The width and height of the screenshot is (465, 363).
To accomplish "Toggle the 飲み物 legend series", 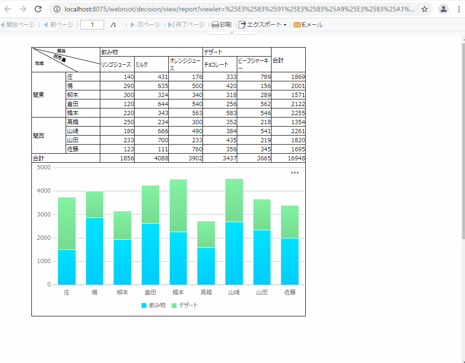I will [x=154, y=305].
